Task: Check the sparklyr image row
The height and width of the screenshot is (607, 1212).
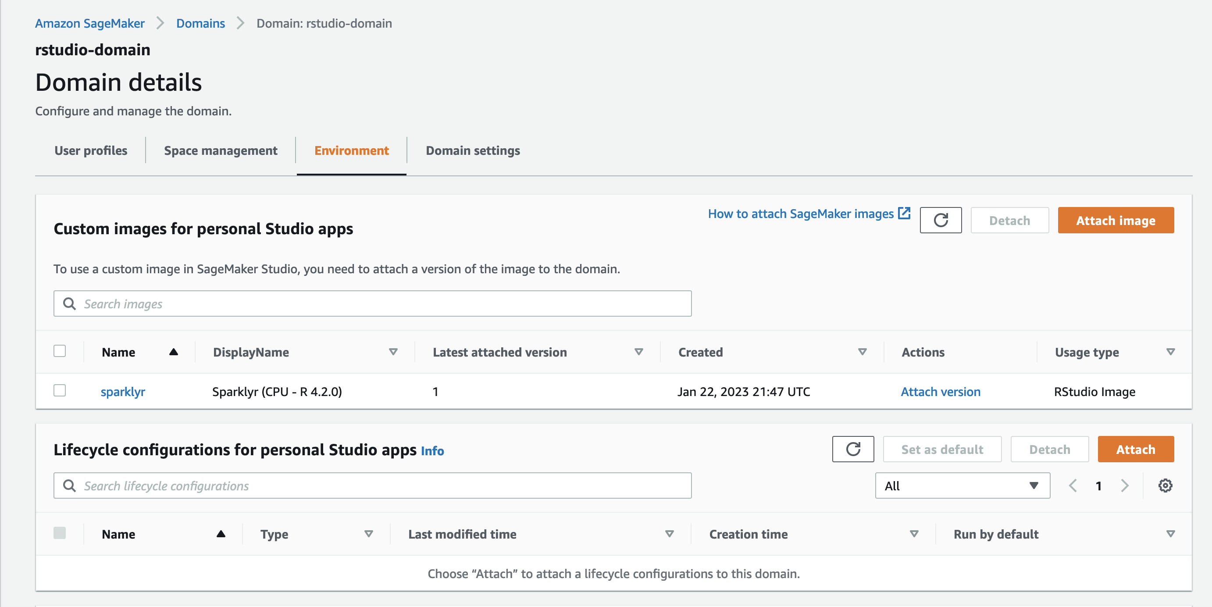Action: (60, 390)
